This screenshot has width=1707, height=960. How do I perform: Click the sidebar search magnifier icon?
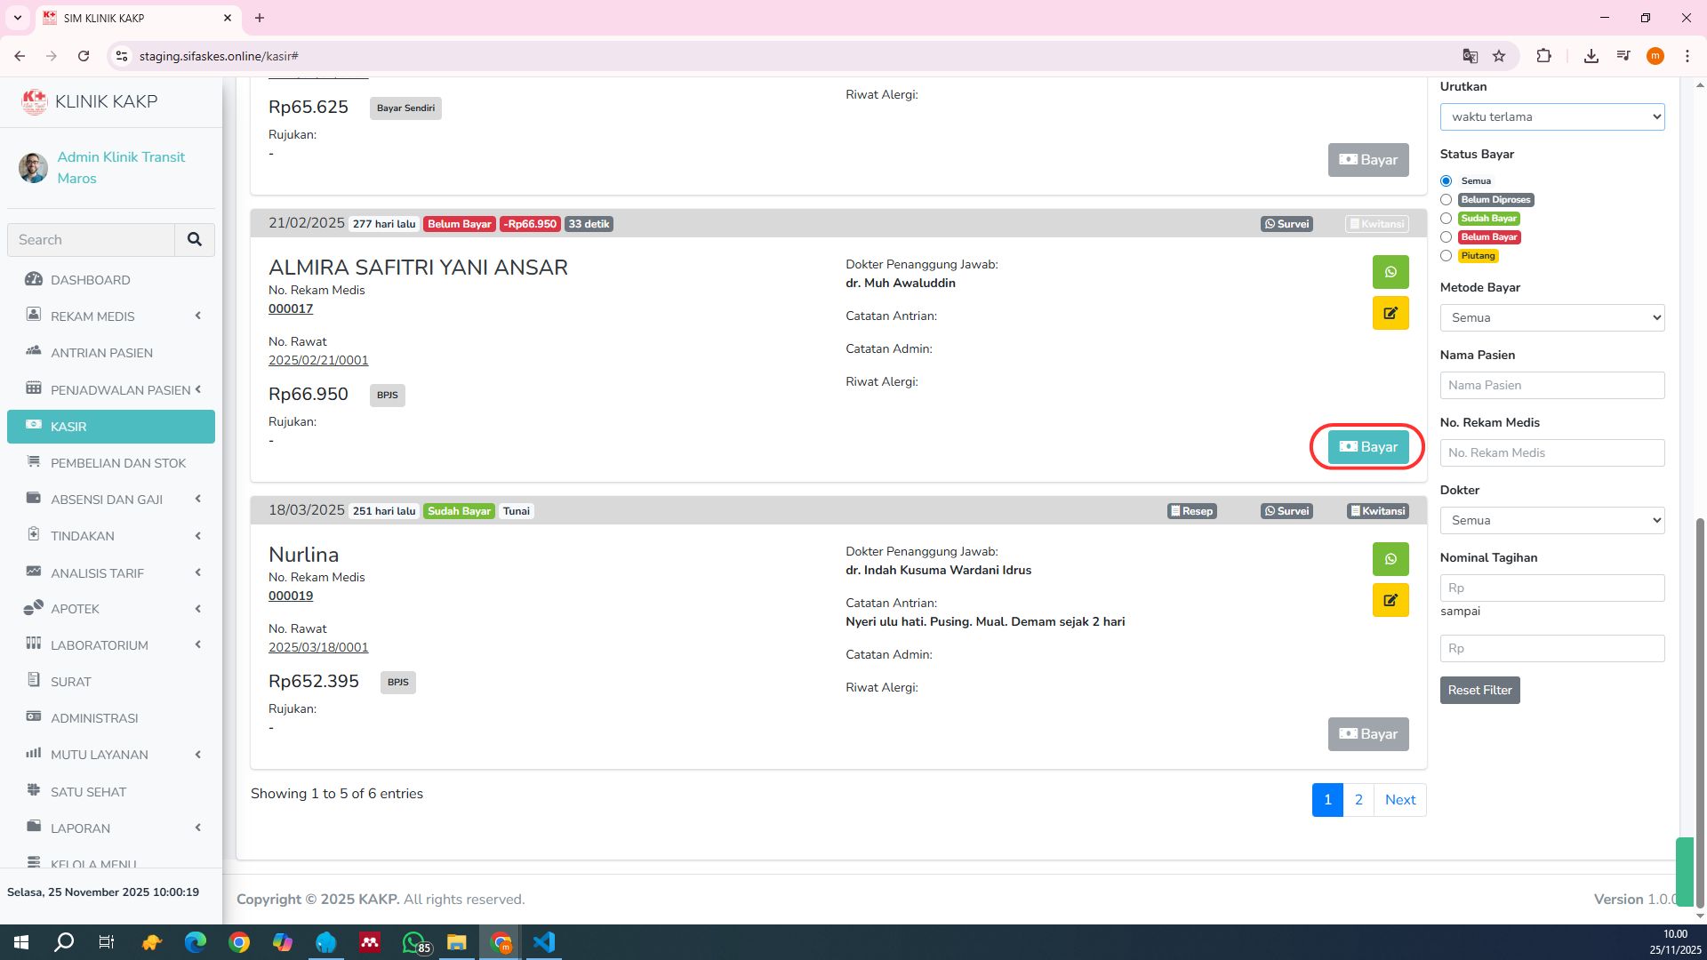(195, 239)
